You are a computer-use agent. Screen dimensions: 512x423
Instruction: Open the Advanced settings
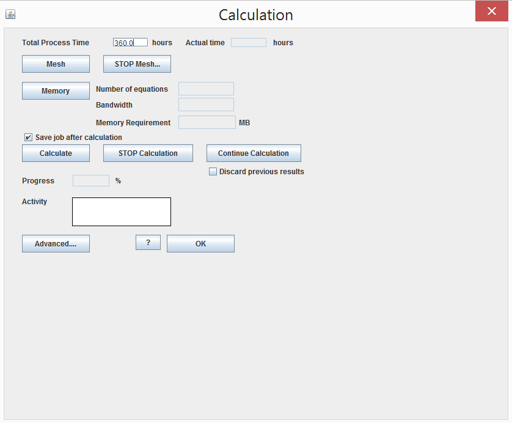(56, 244)
